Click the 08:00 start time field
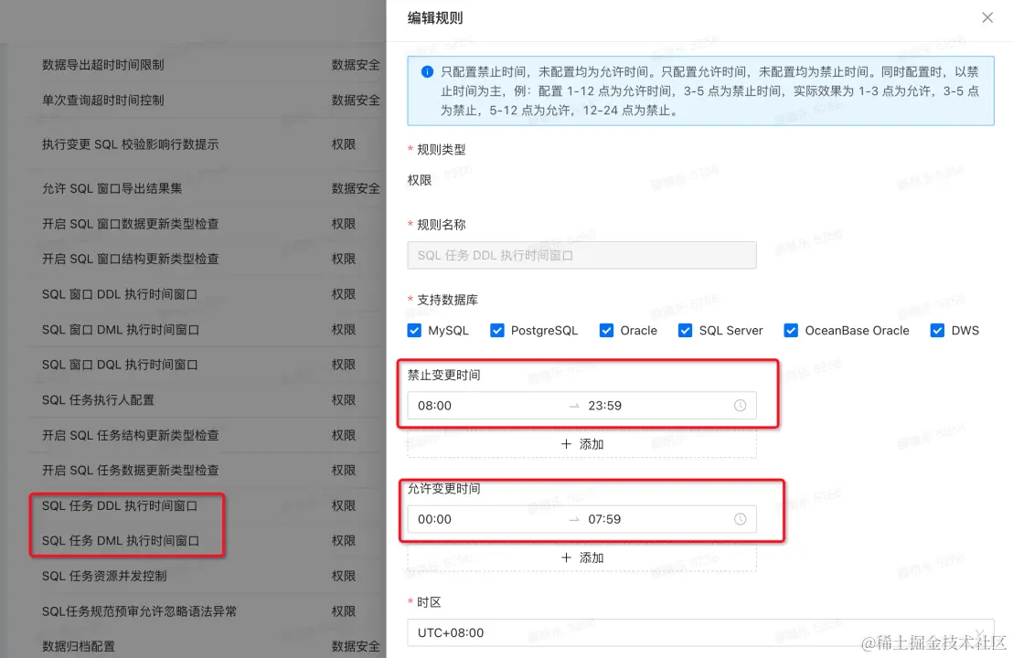The width and height of the screenshot is (1013, 658). pos(435,406)
